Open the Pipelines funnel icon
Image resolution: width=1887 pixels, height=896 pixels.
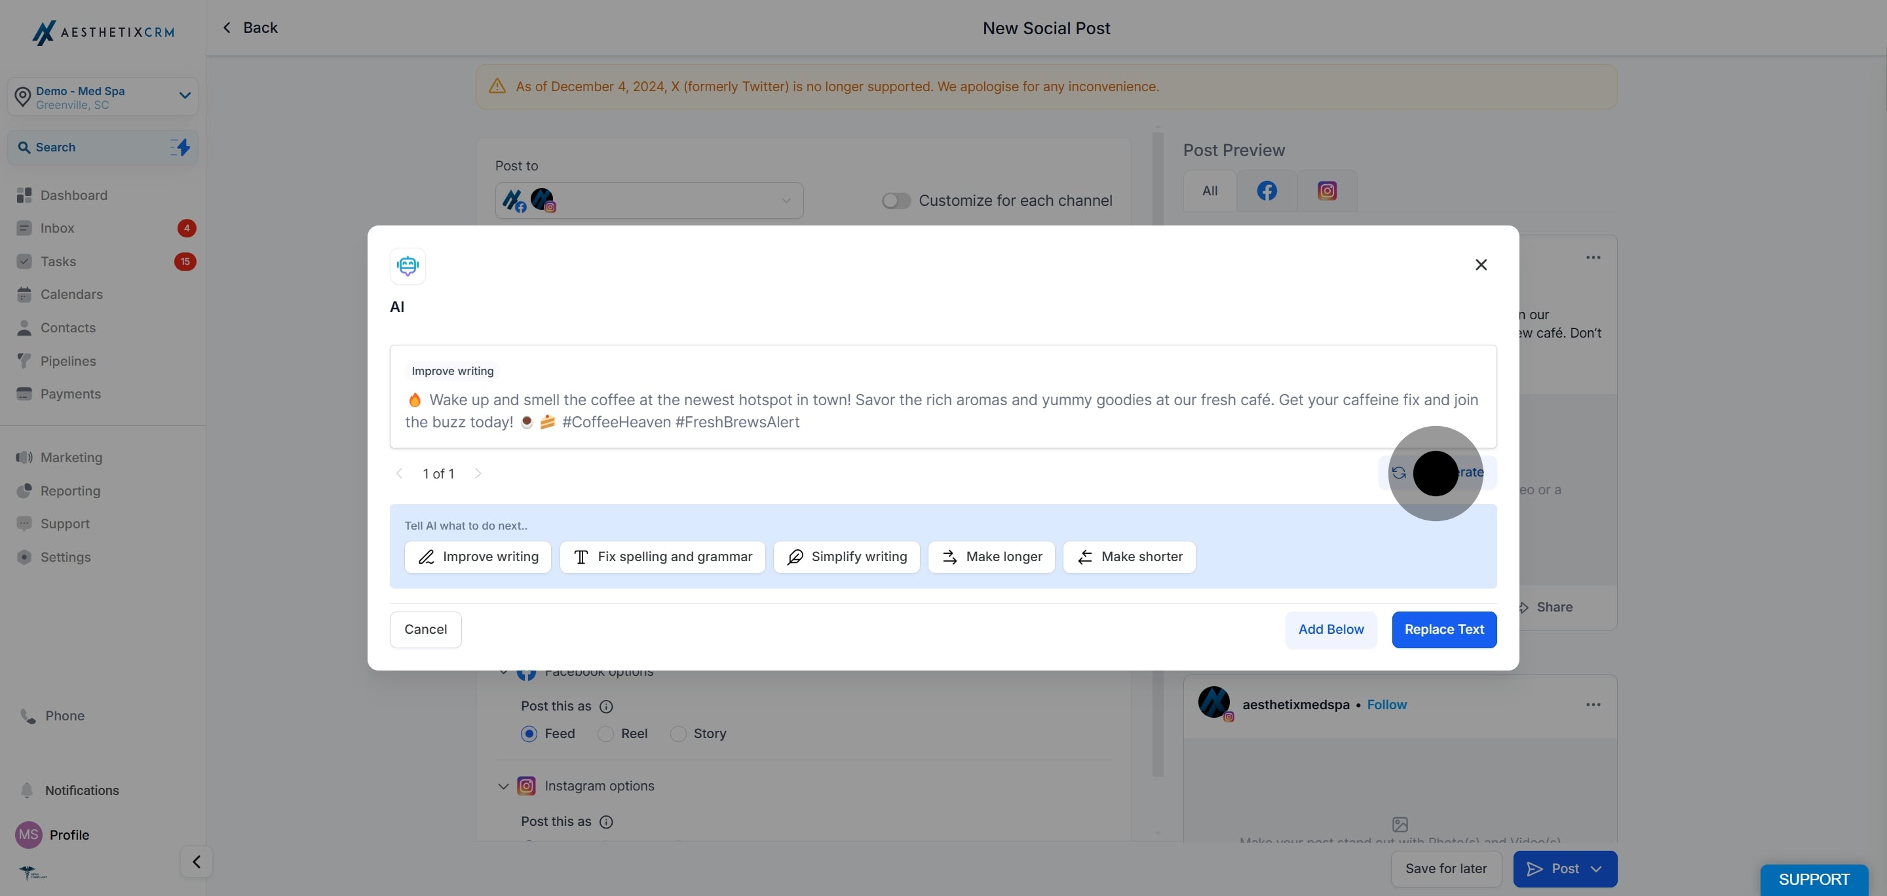[x=24, y=360]
